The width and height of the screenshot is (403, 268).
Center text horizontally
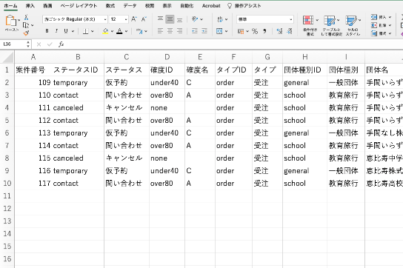pyautogui.click(x=170, y=31)
